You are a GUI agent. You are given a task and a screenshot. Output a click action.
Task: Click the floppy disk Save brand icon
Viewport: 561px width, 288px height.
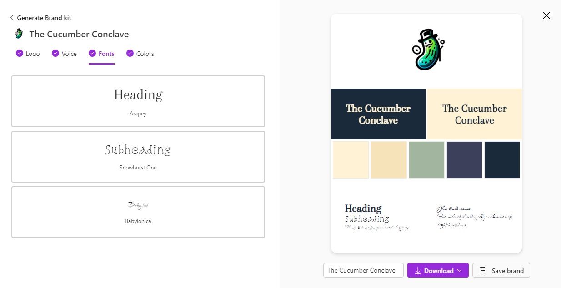coord(483,270)
